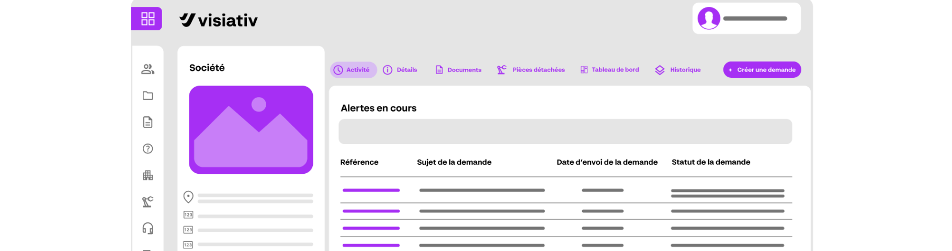This screenshot has height=251, width=952.
Task: Select the document icon in sidebar
Action: [x=148, y=122]
